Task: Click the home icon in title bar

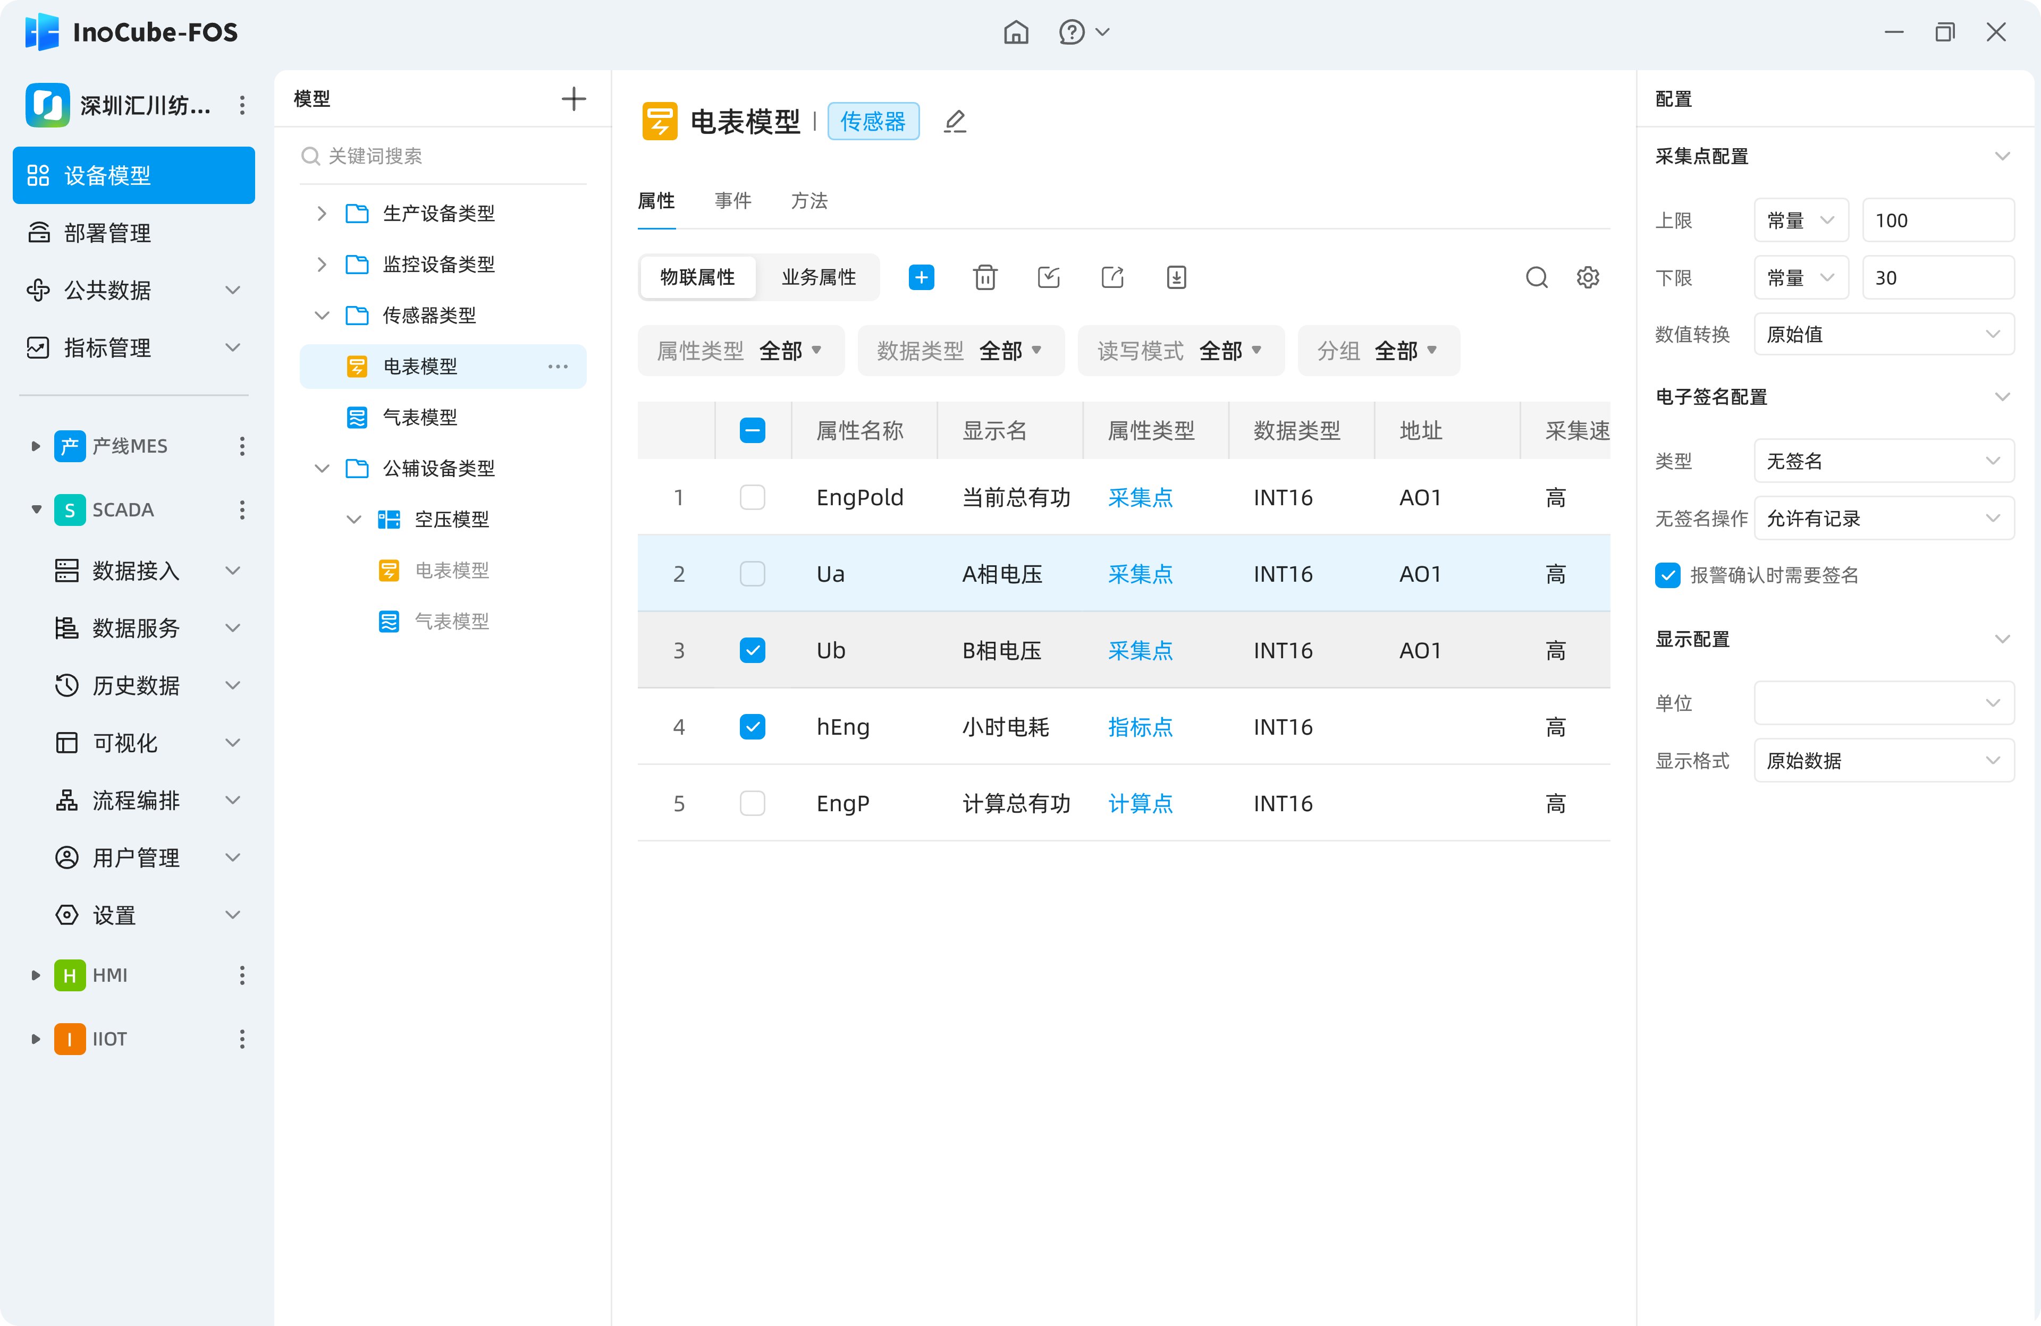Action: [x=1015, y=32]
